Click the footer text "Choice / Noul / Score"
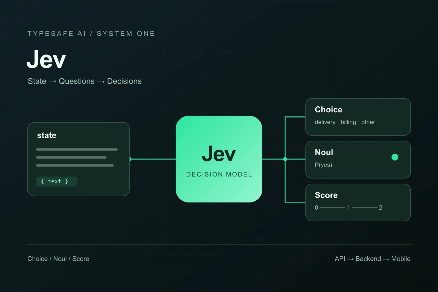 (58, 259)
